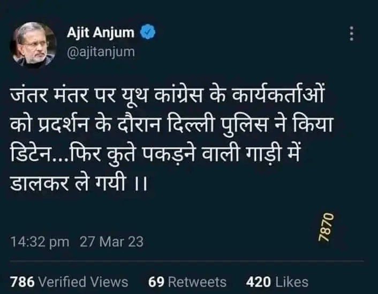The width and height of the screenshot is (378, 294).
Task: Open the Verified Views label
Action: [83, 282]
